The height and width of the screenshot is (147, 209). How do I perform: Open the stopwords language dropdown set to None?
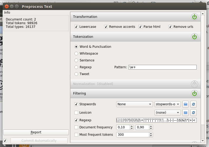[x=134, y=104]
